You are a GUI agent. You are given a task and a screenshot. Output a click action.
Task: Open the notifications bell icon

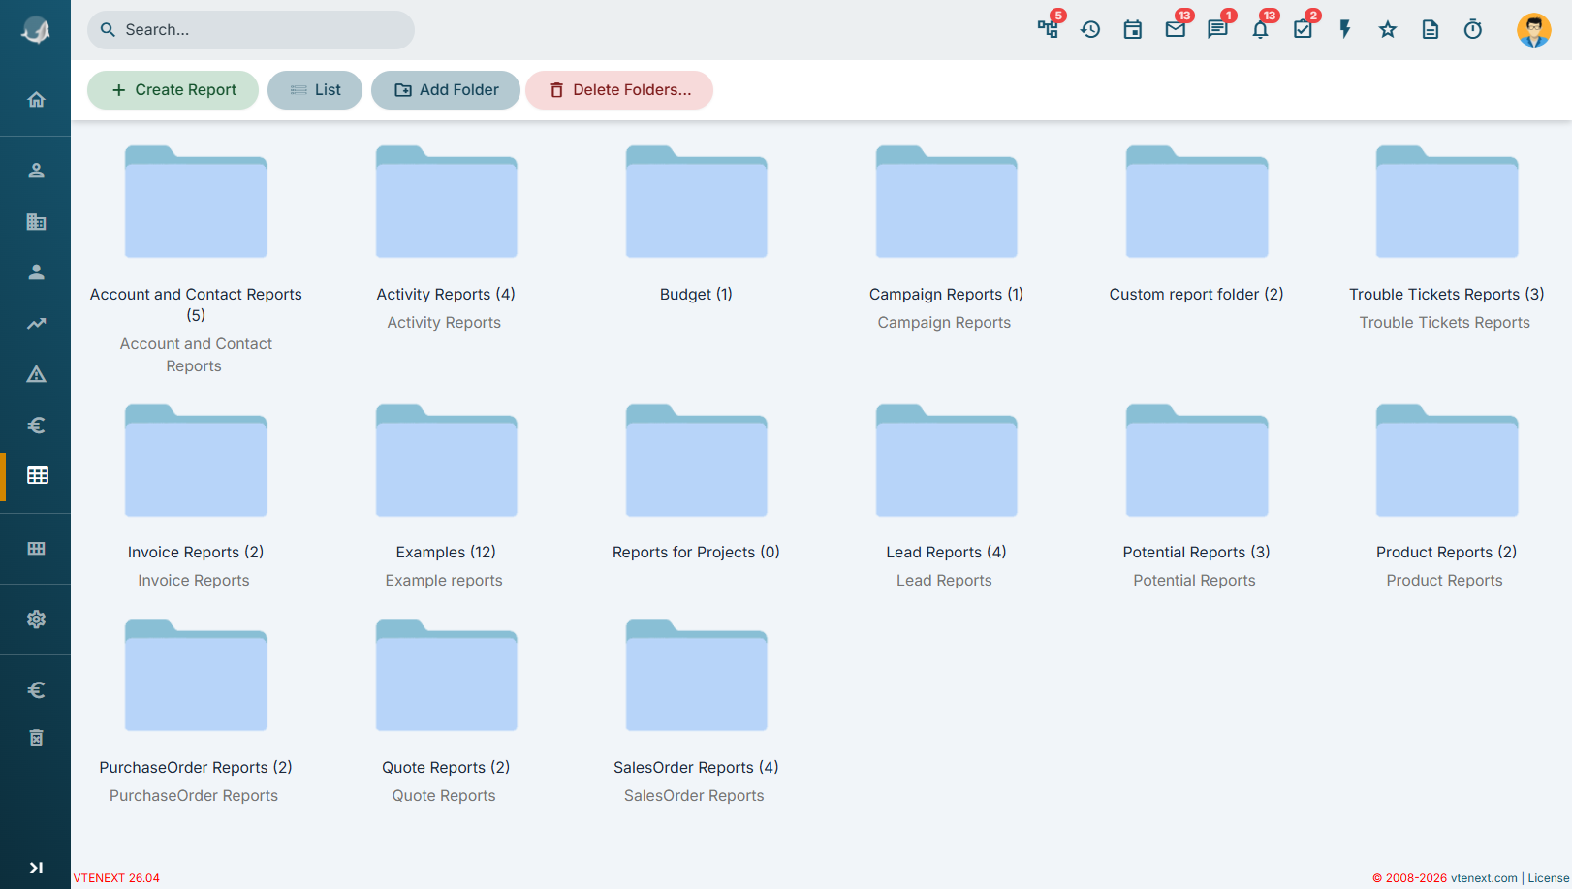coord(1260,29)
